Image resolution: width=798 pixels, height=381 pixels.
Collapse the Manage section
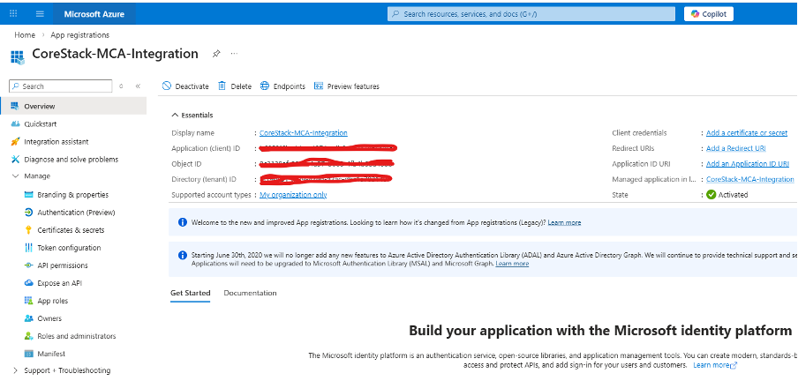[x=15, y=176]
